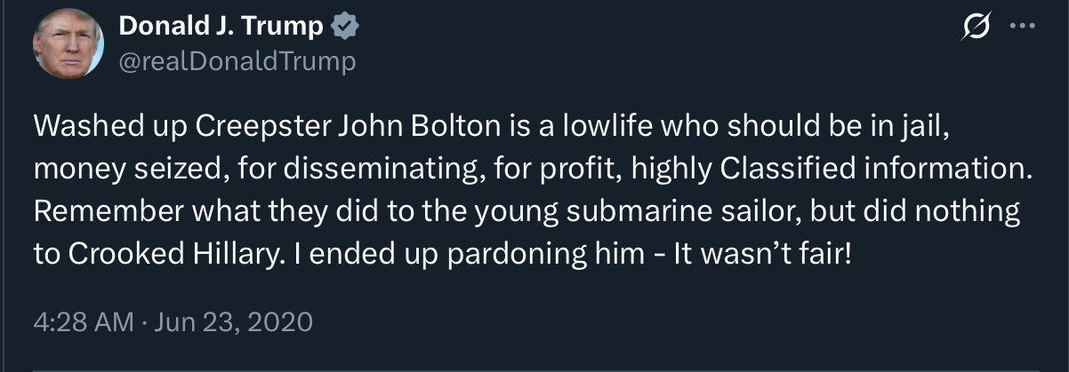Click the Donald J. Trump display name
The width and height of the screenshot is (1069, 372).
point(221,27)
